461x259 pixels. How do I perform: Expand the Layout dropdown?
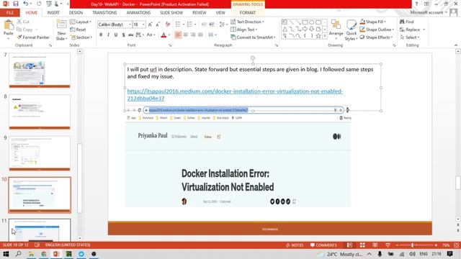[81, 22]
